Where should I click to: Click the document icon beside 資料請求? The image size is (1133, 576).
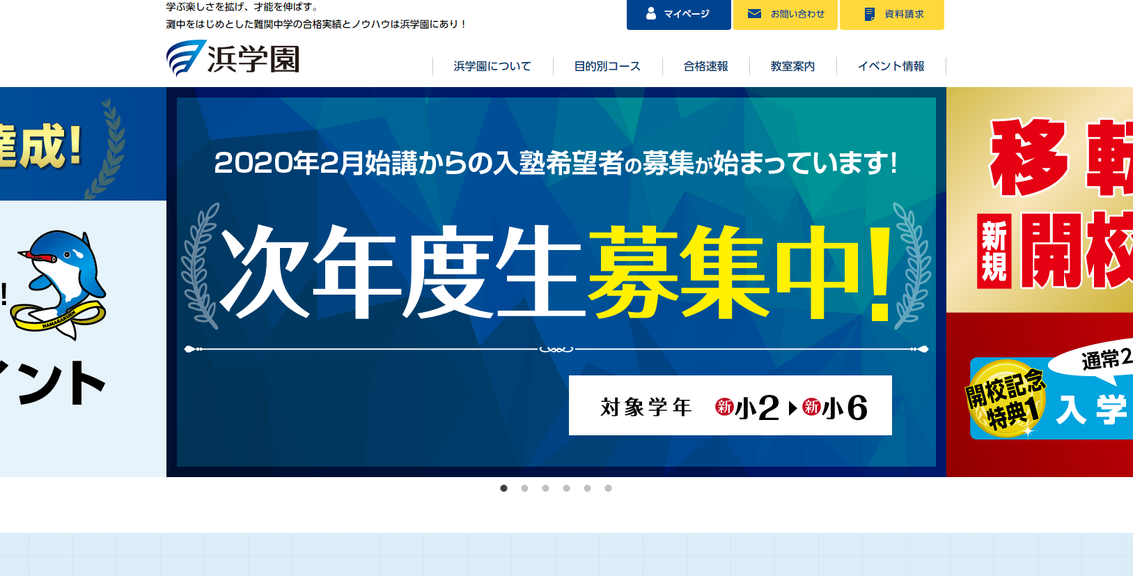(x=869, y=14)
